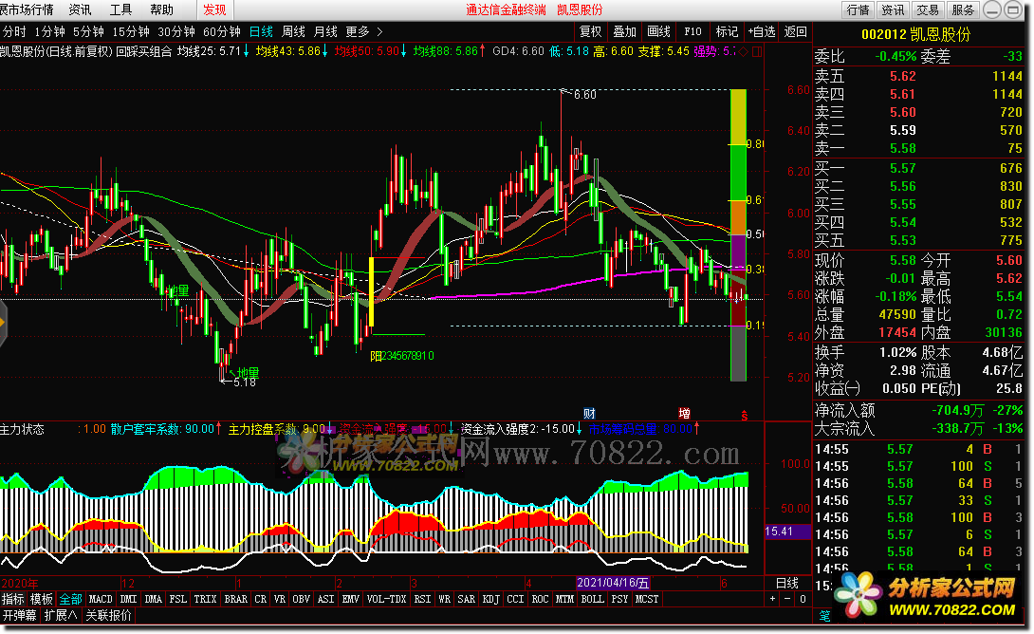Viewport: 1034px width, 634px height.
Task: Open the 发现 tab in menu bar
Action: coord(215,9)
